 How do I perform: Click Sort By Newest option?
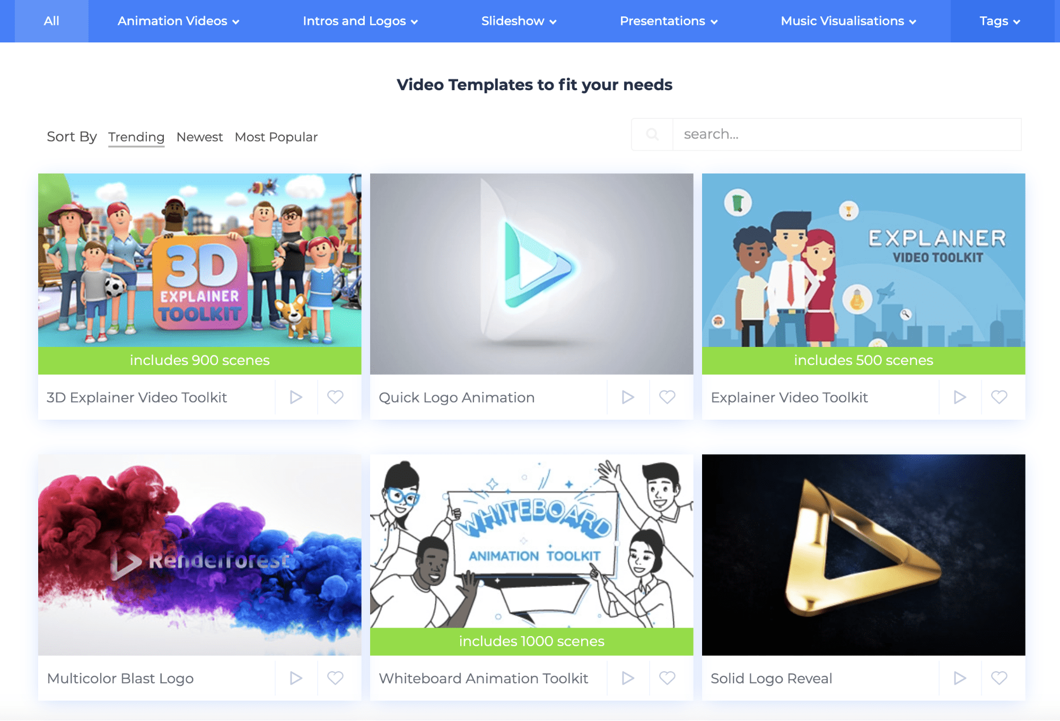[199, 136]
